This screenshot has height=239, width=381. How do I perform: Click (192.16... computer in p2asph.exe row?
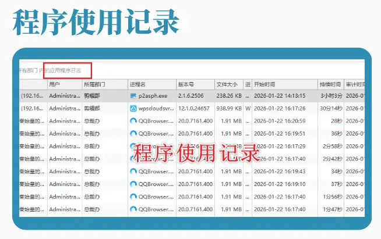pos(32,96)
